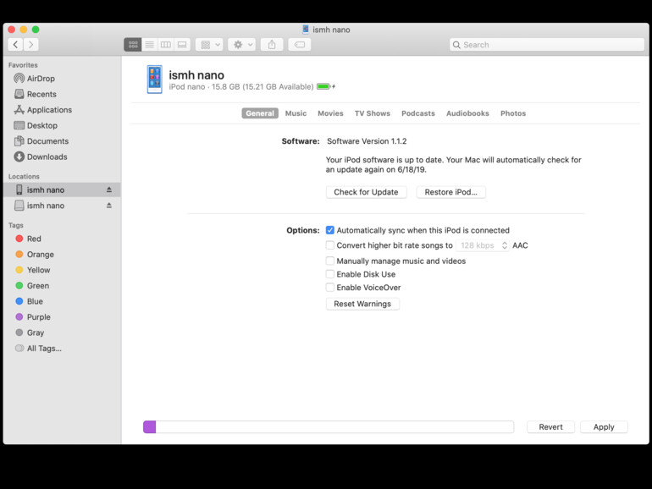Open the group-by arrangement dropdown
The image size is (652, 489).
[209, 45]
